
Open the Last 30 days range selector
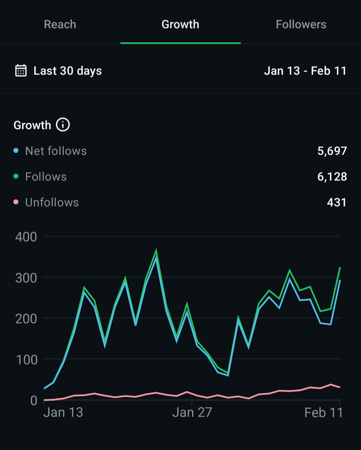(68, 71)
